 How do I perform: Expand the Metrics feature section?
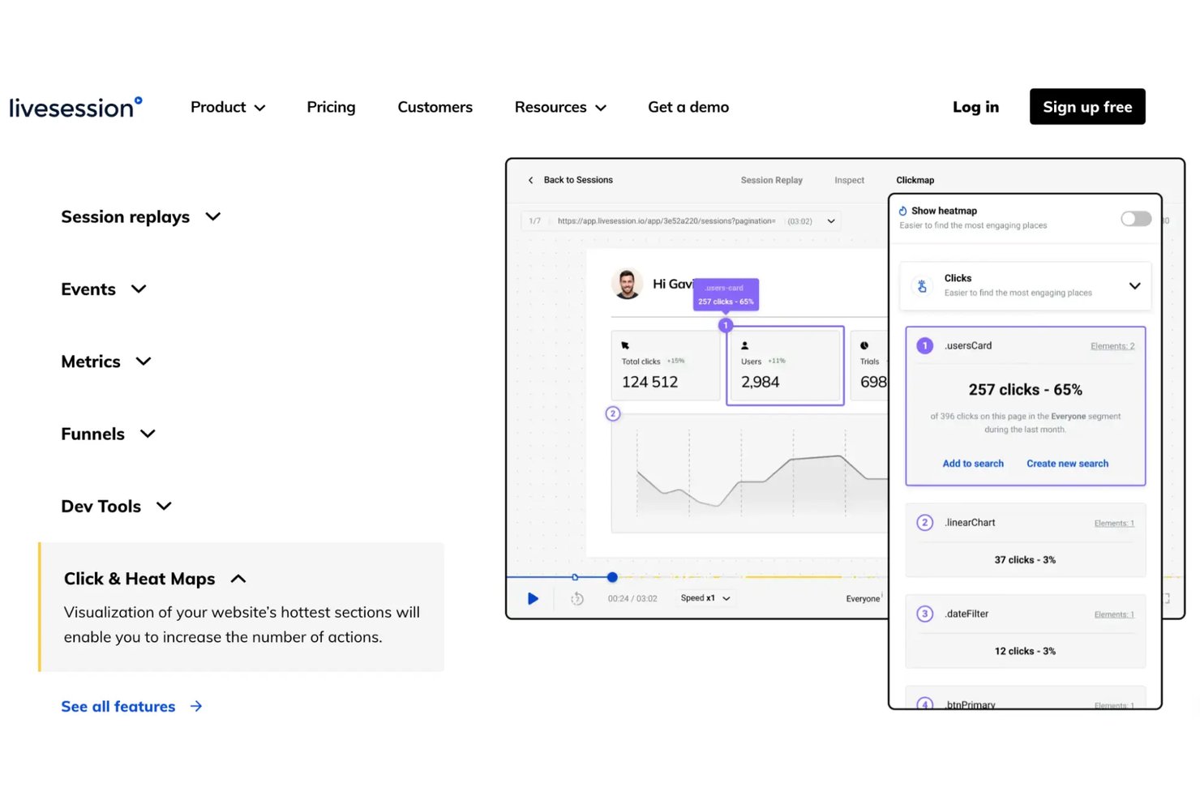pyautogui.click(x=106, y=361)
